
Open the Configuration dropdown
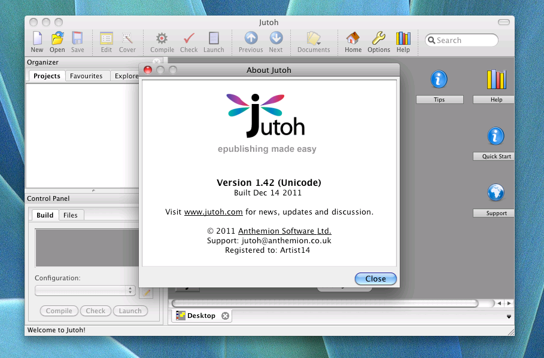point(85,290)
